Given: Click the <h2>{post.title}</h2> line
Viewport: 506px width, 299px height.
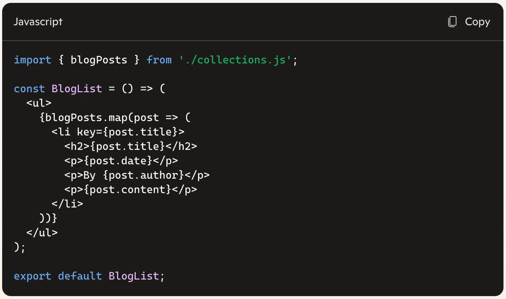Looking at the screenshot, I should click(x=131, y=146).
